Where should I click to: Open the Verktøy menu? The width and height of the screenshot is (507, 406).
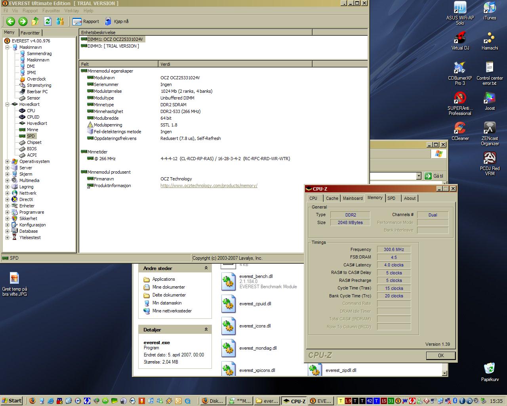point(72,11)
